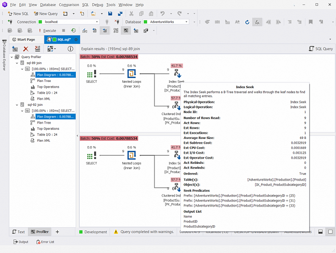Screen dimensions: 336x253
Task: Click the SQL Query button at top right
Action: 321,49
